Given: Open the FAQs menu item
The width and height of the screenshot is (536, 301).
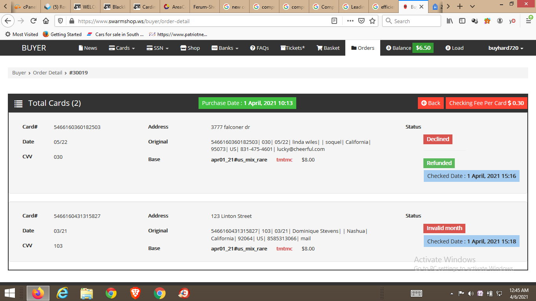Looking at the screenshot, I should pos(259,48).
